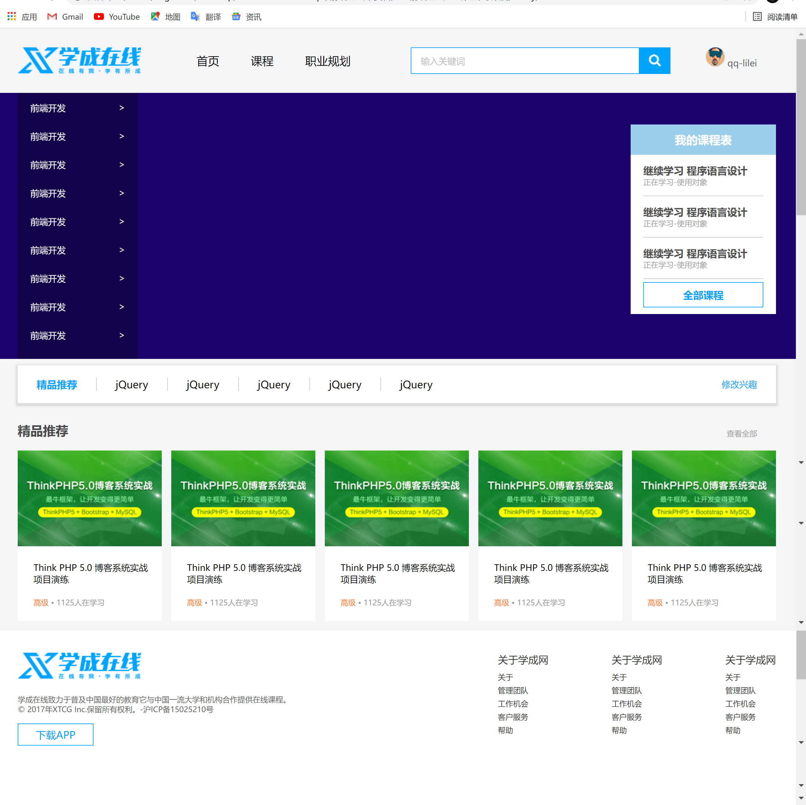This screenshot has height=805, width=806.
Task: Expand the last 前端开发 category arrow
Action: 121,335
